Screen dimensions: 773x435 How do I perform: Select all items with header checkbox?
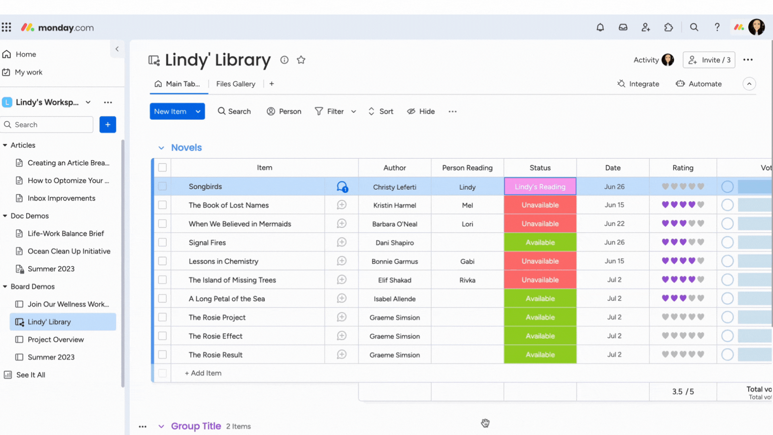(x=162, y=168)
